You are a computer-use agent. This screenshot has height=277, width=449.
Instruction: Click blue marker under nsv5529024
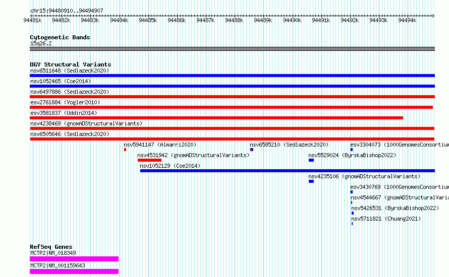click(311, 160)
